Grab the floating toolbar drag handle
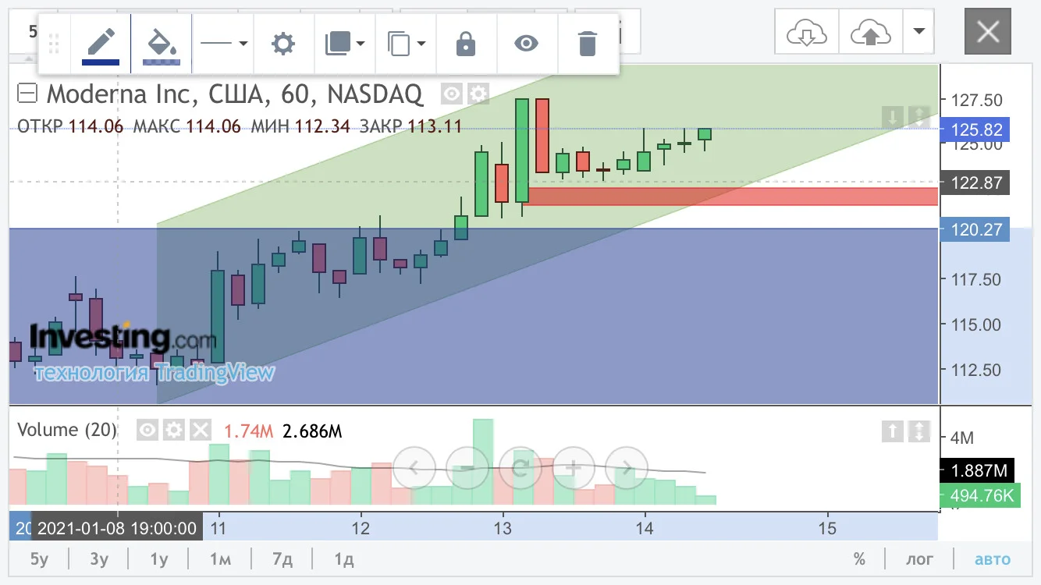This screenshot has height=585, width=1041. point(54,44)
